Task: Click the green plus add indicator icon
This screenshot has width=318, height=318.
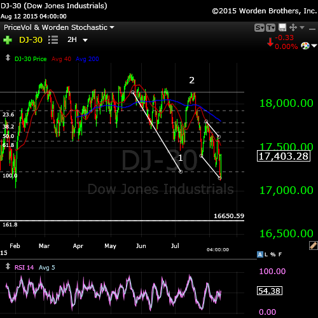Action: coord(8,40)
